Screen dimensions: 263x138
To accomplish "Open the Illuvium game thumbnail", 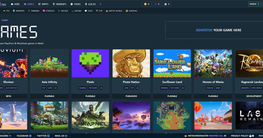I will click(13, 63).
